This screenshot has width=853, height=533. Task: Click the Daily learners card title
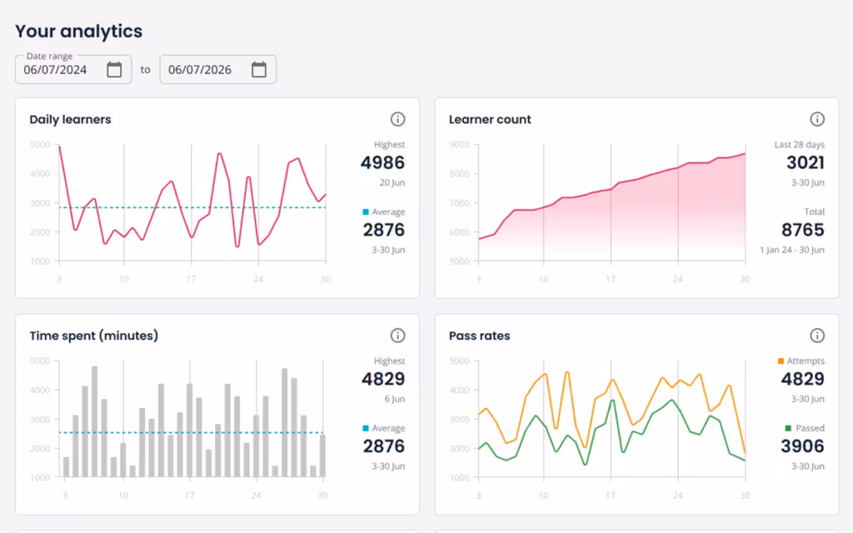click(x=70, y=120)
